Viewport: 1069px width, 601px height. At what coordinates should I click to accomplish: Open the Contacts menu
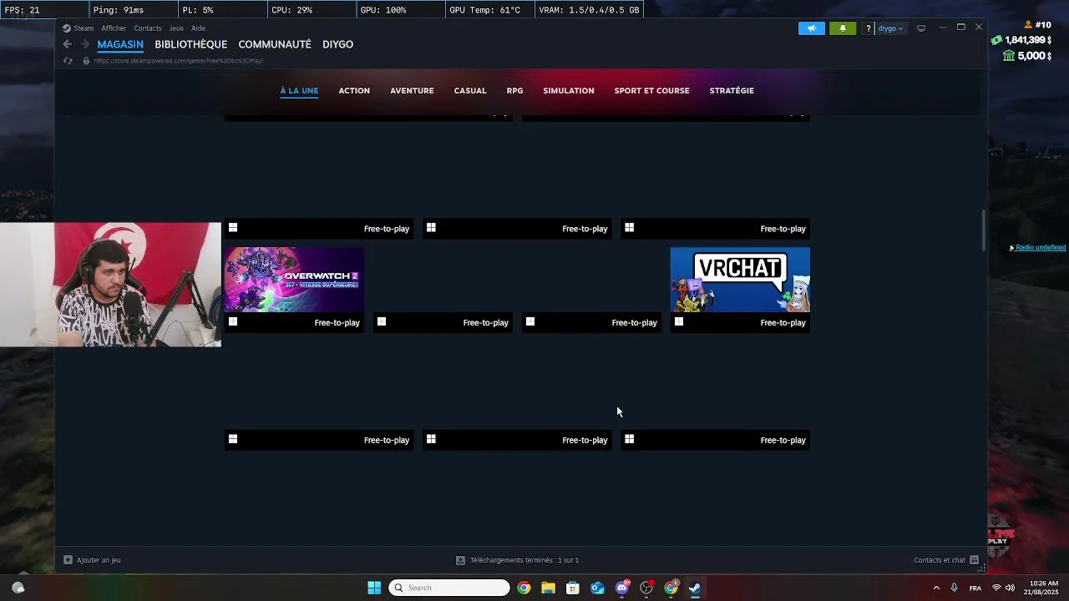148,28
